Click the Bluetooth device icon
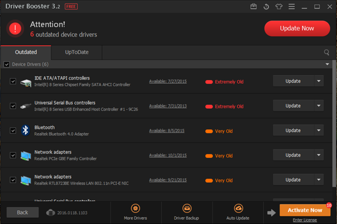The height and width of the screenshot is (224, 337). tap(26, 130)
